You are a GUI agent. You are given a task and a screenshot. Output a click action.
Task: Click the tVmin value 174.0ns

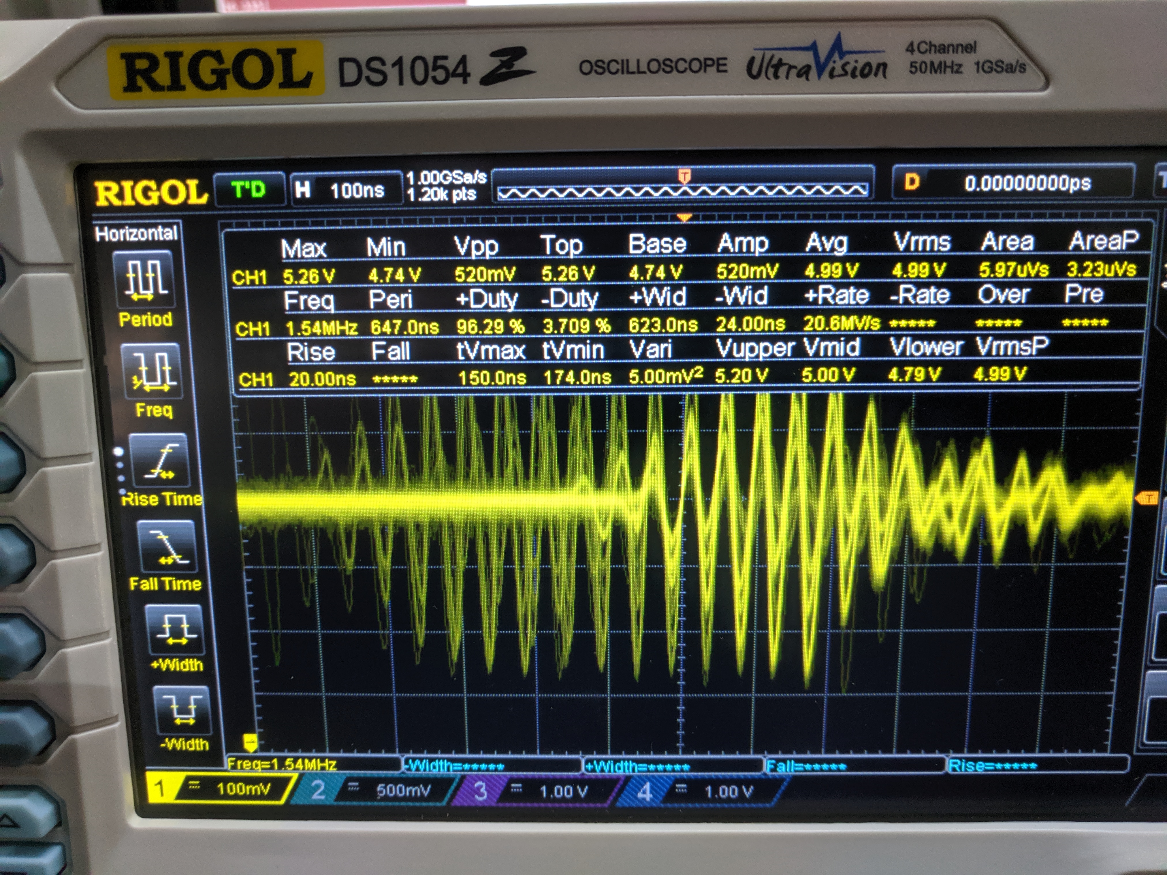pyautogui.click(x=577, y=377)
